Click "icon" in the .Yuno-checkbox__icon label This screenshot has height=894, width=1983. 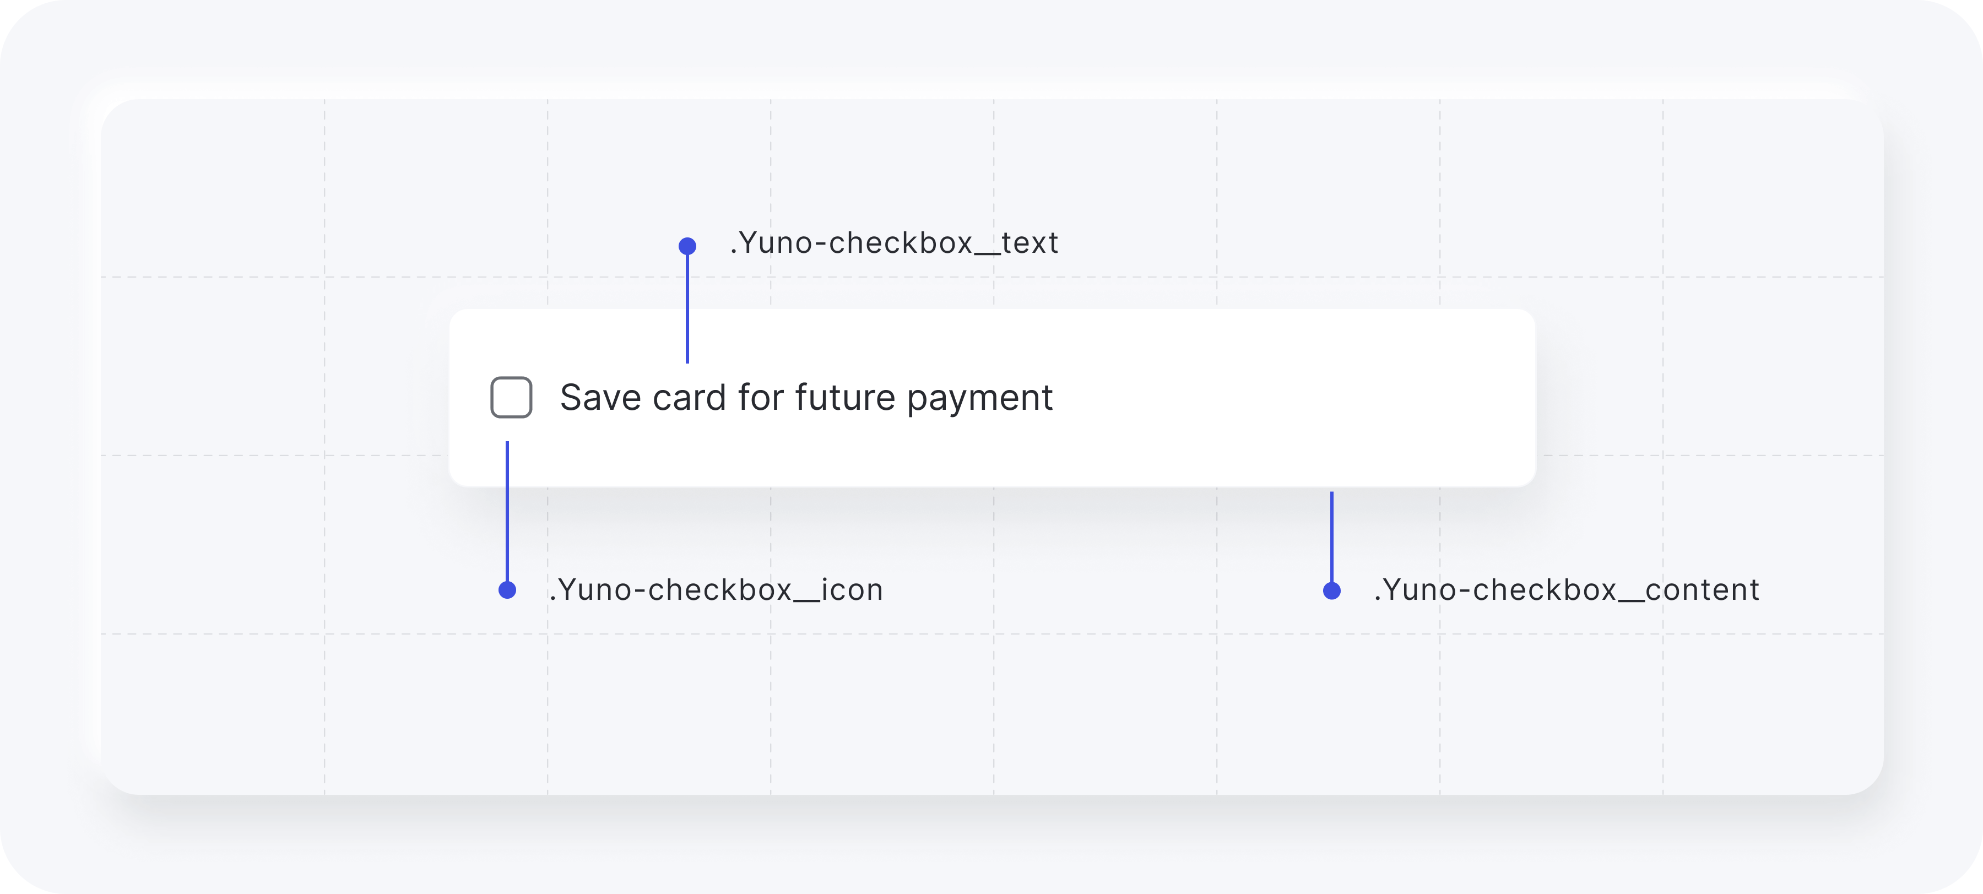[852, 590]
